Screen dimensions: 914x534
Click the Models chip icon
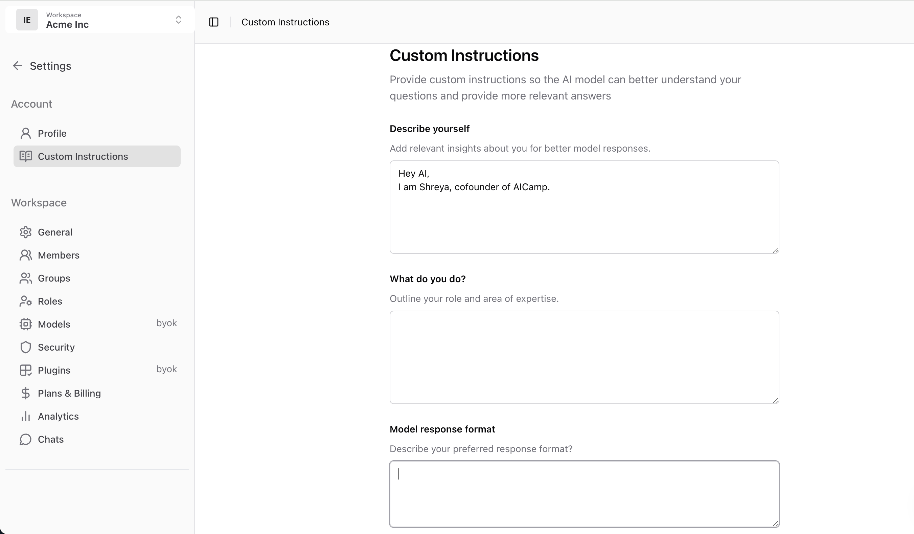coord(25,324)
